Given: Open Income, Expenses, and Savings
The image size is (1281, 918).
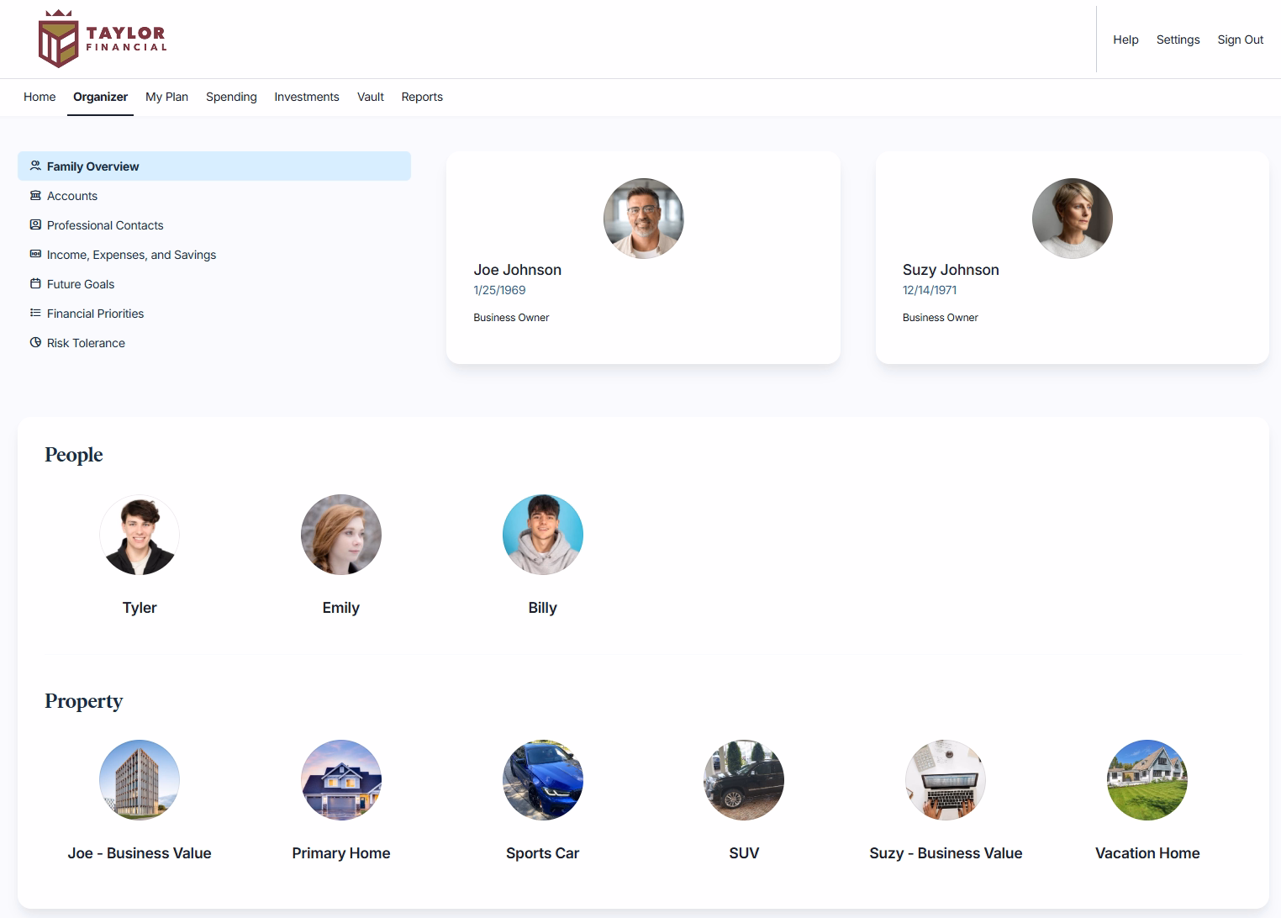Looking at the screenshot, I should 214,255.
